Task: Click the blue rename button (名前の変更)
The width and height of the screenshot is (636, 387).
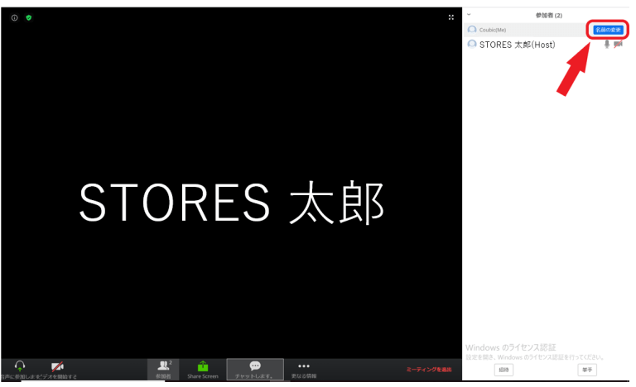Action: point(608,30)
